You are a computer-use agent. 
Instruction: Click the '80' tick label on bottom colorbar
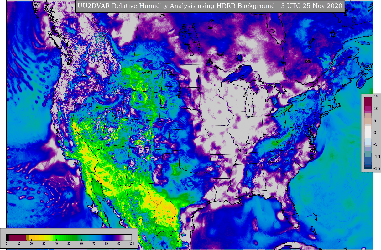107,244
